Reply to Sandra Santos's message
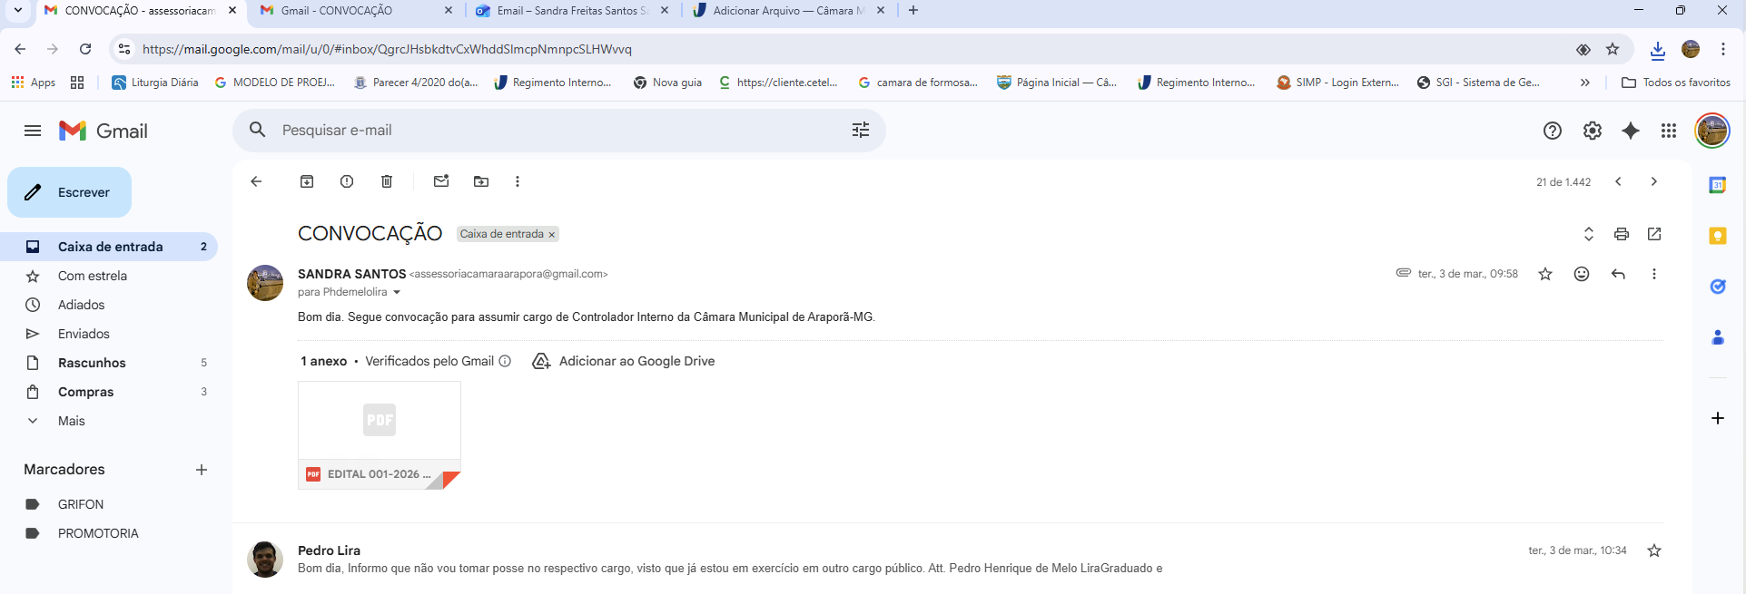Image resolution: width=1746 pixels, height=594 pixels. 1618,274
